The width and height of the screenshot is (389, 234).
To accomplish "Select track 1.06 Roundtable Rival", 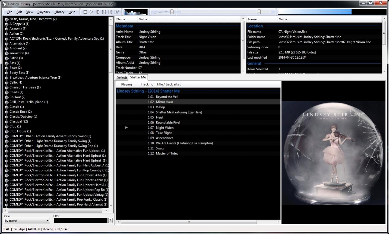I will [x=198, y=123].
